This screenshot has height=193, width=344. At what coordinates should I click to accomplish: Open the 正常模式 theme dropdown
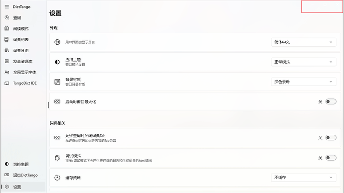pos(304,62)
